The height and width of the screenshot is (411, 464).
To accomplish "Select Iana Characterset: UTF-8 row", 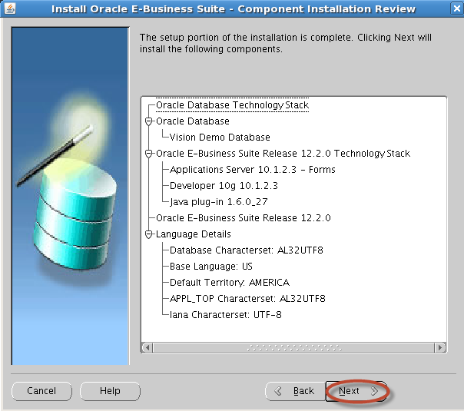I will click(225, 315).
